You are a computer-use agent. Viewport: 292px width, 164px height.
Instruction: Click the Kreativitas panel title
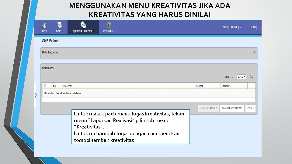pos(48,68)
